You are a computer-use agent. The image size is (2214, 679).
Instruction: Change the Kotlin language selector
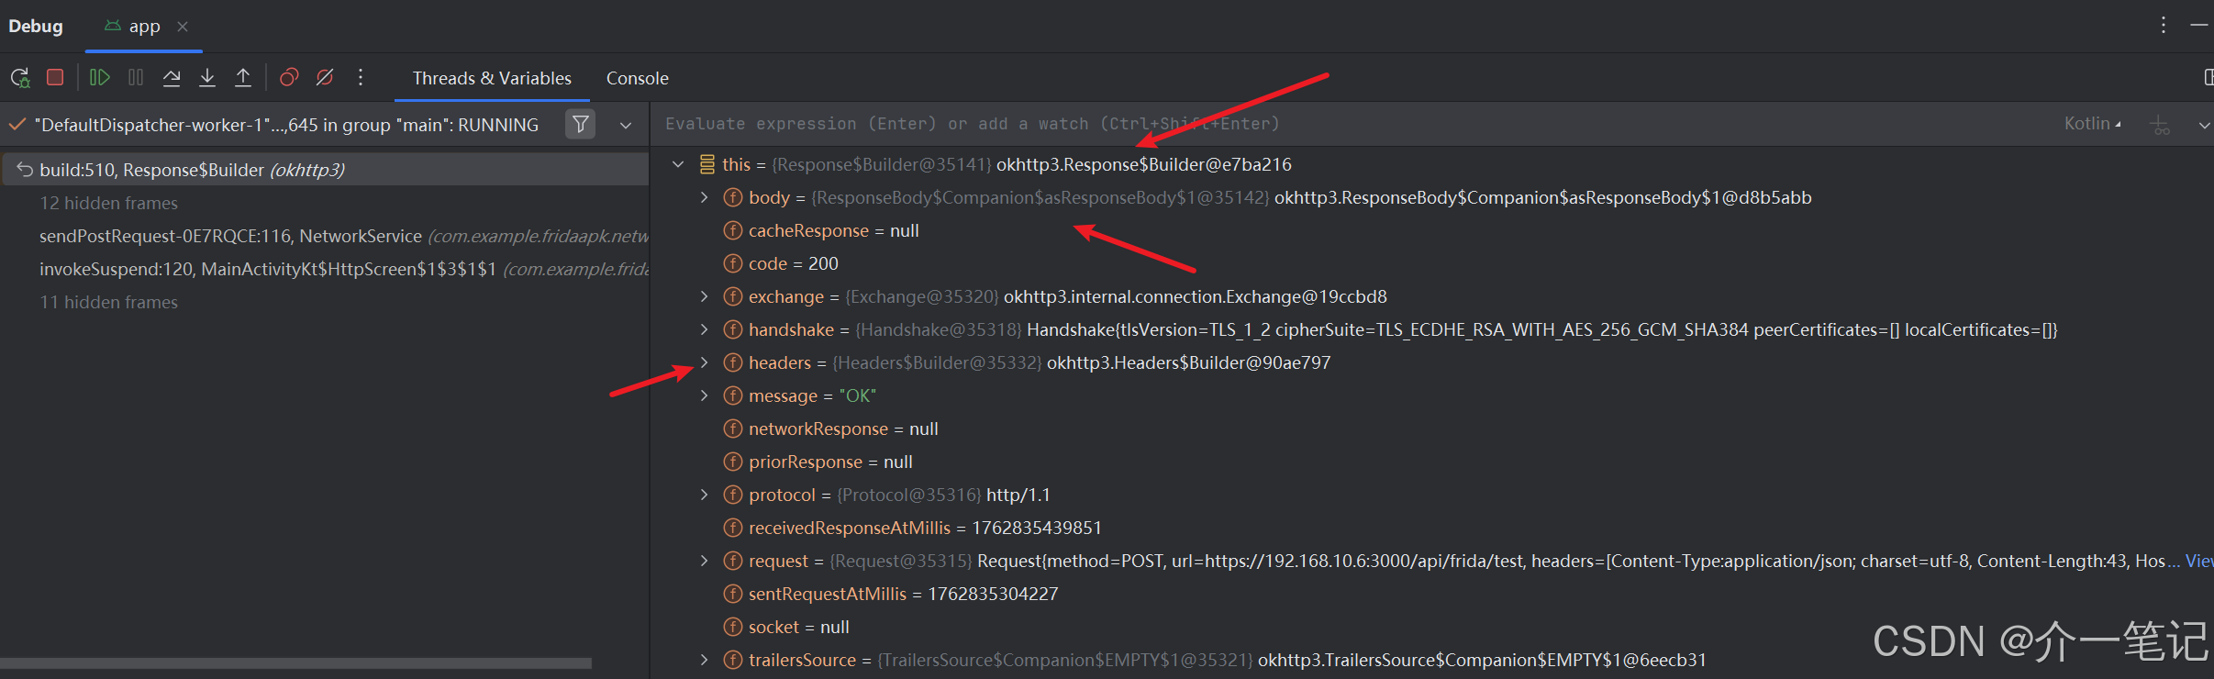[2092, 124]
